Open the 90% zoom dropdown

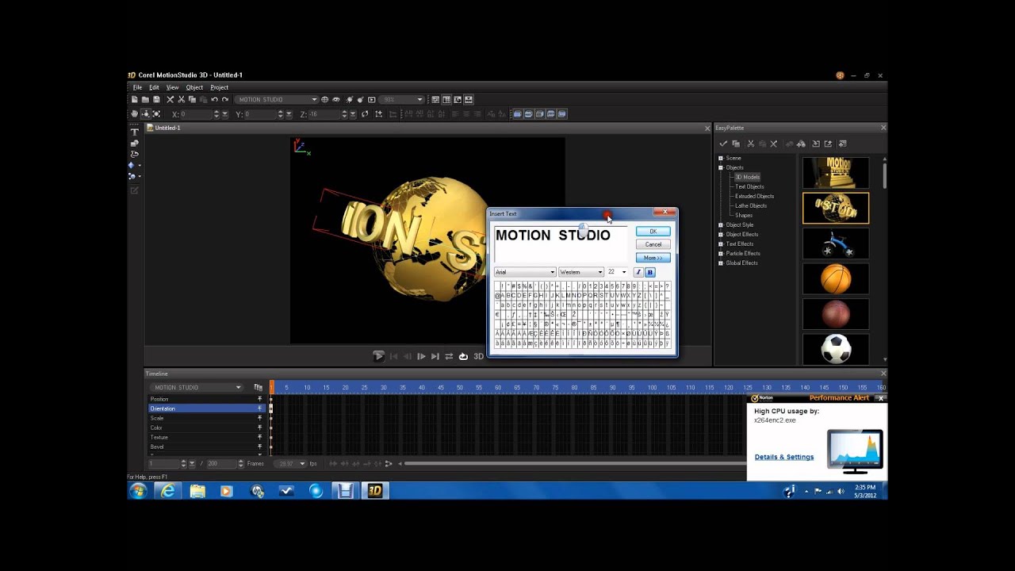pos(402,99)
